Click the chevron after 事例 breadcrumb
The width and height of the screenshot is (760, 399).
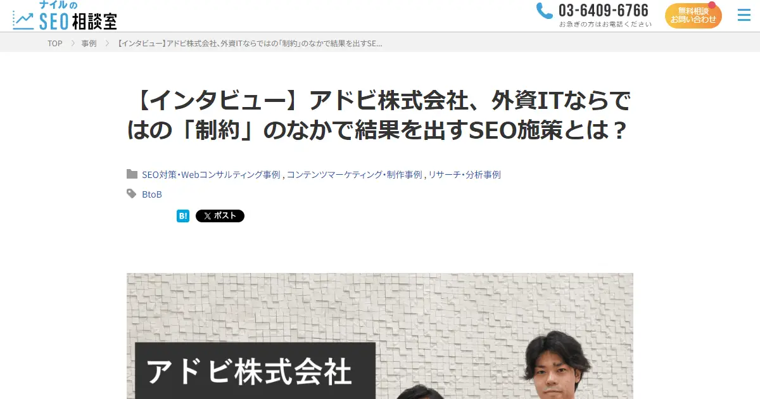pyautogui.click(x=108, y=44)
